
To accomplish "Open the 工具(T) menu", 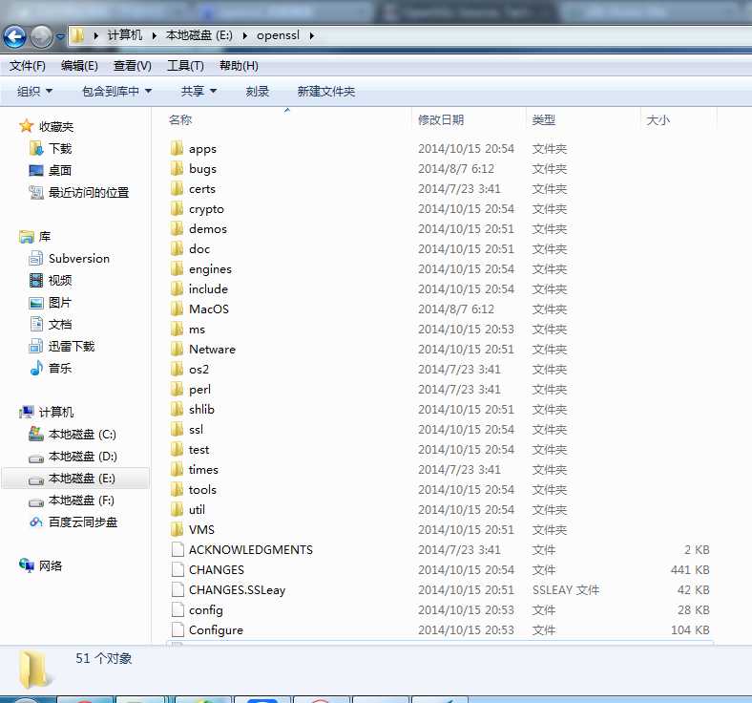I will click(x=185, y=66).
